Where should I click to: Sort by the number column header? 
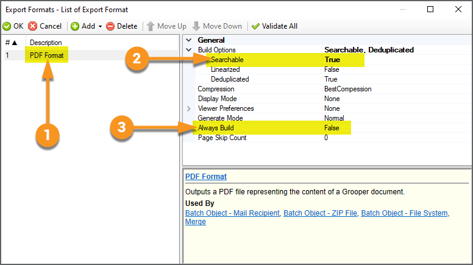pos(11,43)
